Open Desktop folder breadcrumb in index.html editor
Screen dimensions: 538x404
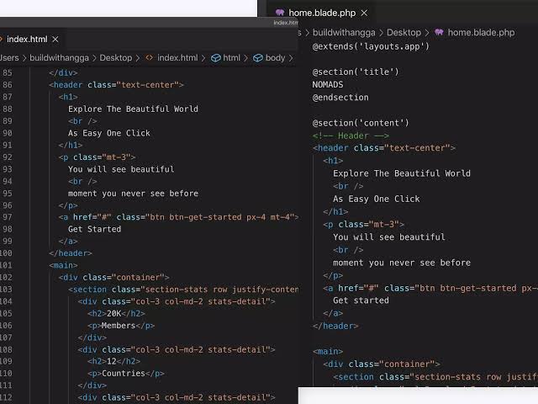point(115,58)
